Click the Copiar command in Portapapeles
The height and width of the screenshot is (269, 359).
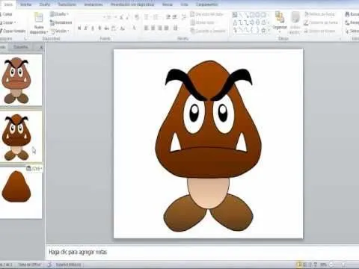click(7, 22)
